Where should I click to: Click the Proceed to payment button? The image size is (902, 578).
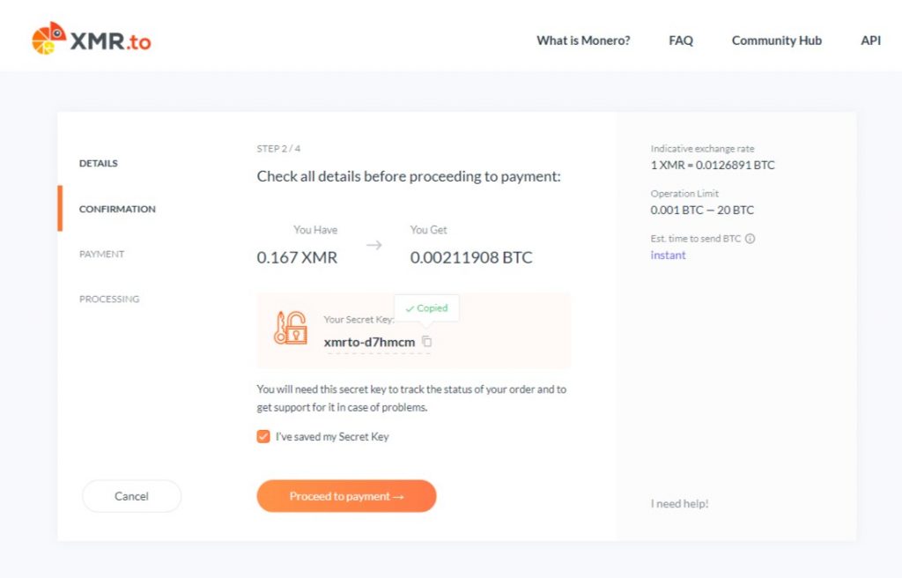(x=346, y=496)
